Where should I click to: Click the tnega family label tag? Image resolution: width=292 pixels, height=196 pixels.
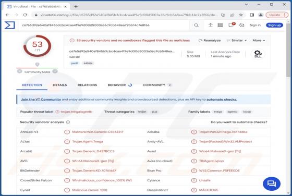(x=218, y=112)
